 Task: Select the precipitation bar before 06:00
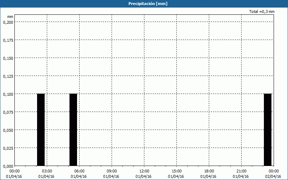click(73, 130)
